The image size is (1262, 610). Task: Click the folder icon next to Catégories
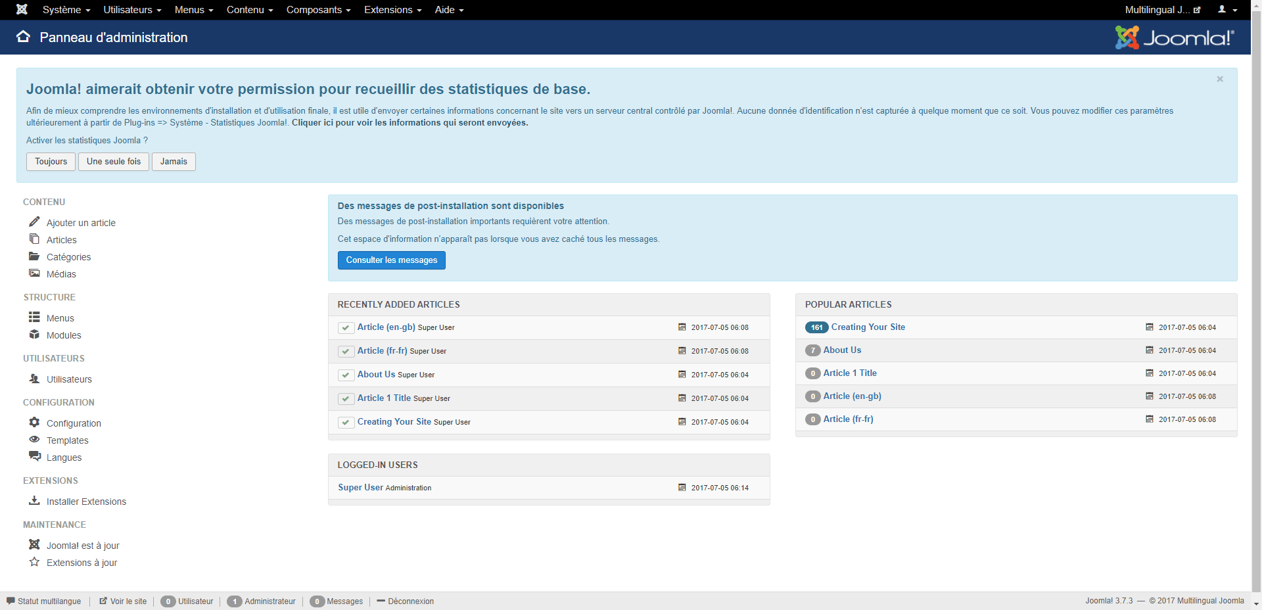click(x=34, y=256)
